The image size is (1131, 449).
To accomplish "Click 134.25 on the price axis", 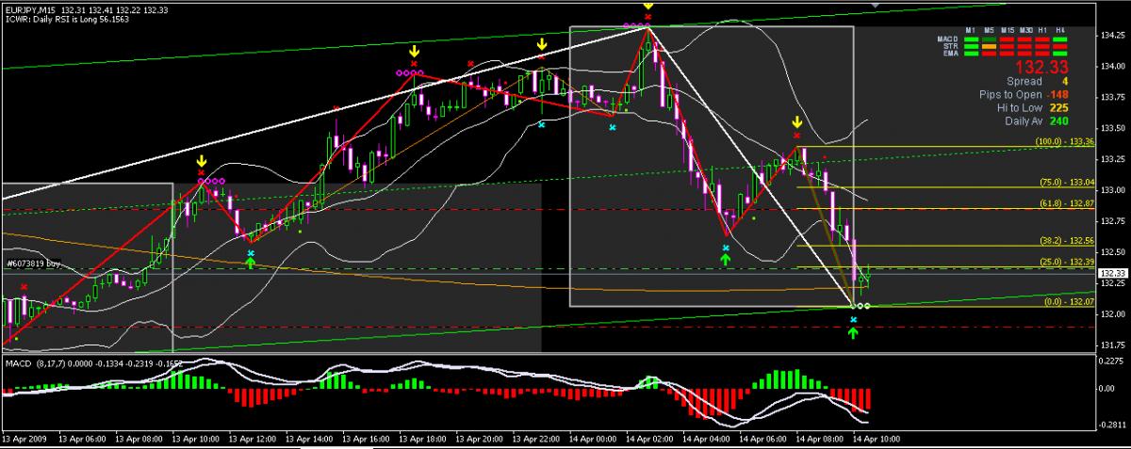I will 1113,36.
